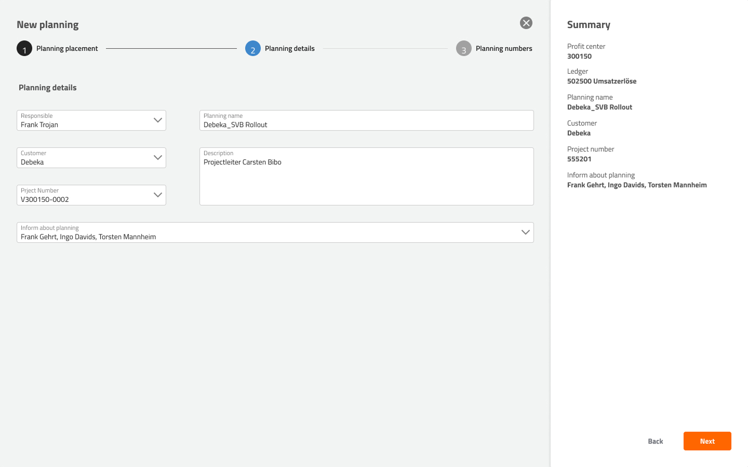The width and height of the screenshot is (748, 467).
Task: Select the Planning details step label
Action: 289,49
